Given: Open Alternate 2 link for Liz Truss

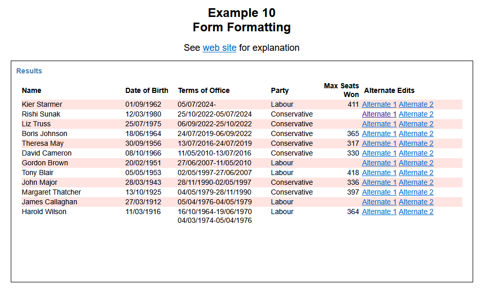Looking at the screenshot, I should coord(416,124).
